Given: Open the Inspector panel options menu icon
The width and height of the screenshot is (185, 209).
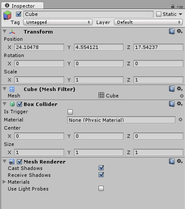Looking at the screenshot, I should [180, 7].
